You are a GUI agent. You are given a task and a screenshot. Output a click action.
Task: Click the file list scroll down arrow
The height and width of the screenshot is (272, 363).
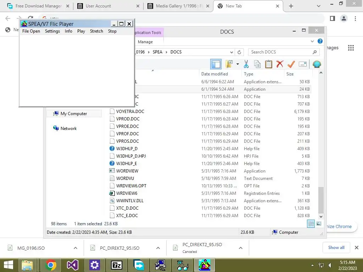(x=321, y=217)
